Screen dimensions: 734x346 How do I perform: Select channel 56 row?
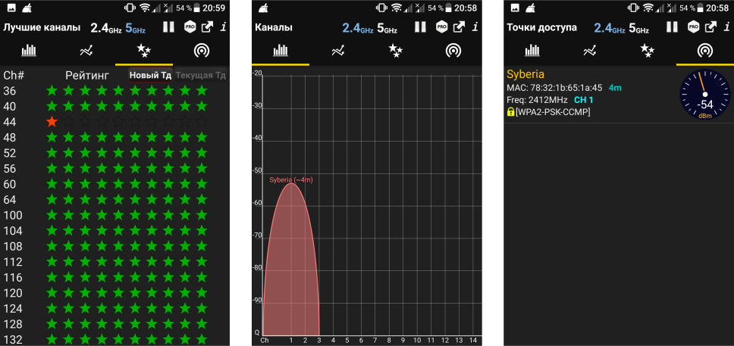(x=114, y=168)
